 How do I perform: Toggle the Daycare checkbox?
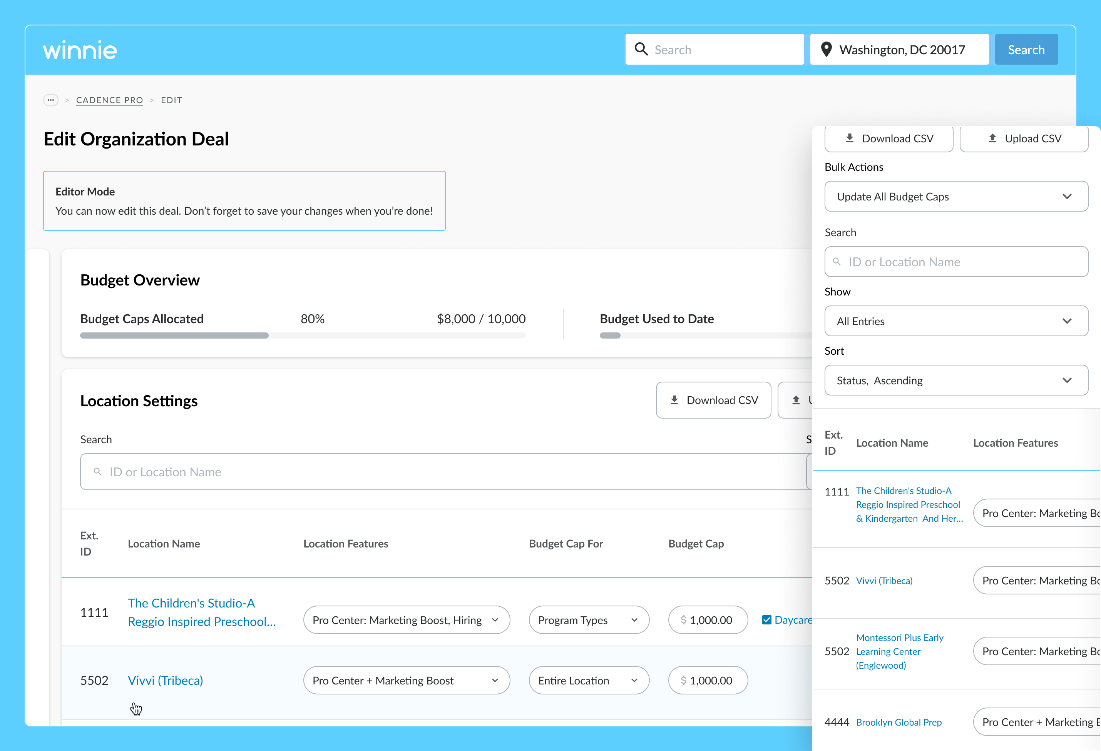click(766, 619)
